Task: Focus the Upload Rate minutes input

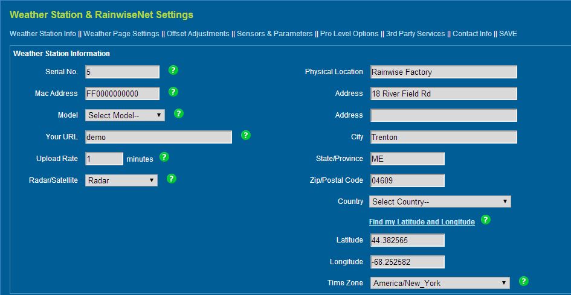Action: tap(104, 159)
